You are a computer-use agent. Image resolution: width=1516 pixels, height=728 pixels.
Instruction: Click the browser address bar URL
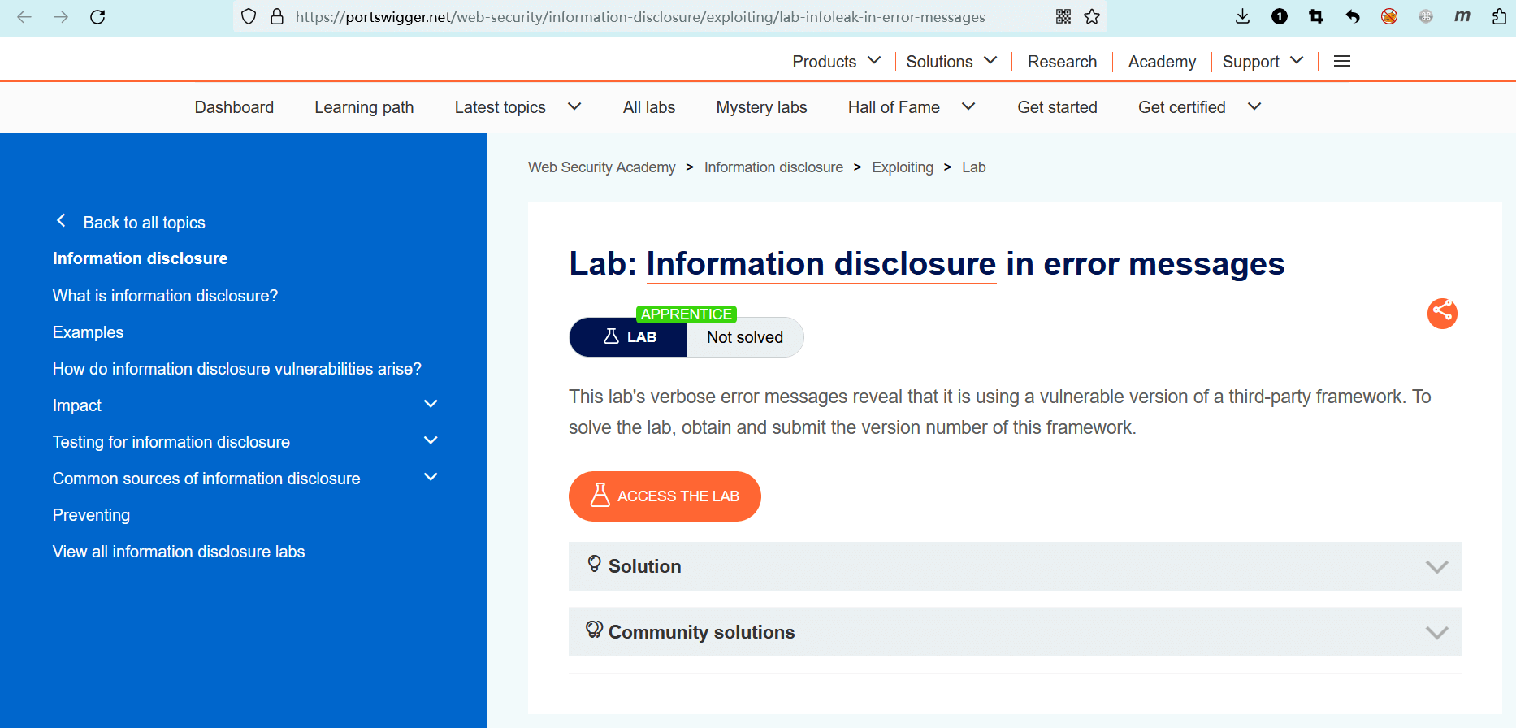640,17
